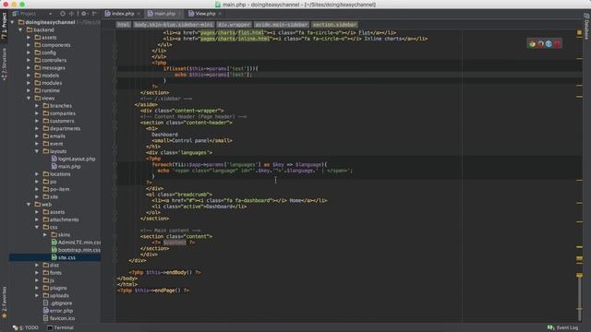Select the messages folder
This screenshot has height=332, width=591.
54,67
